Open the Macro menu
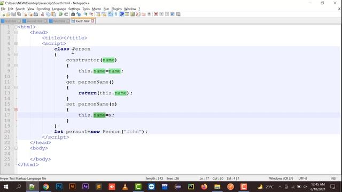The height and width of the screenshot is (192, 342). [x=96, y=9]
